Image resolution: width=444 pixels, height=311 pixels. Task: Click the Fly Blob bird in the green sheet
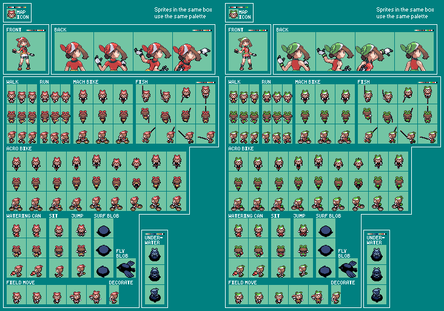click(348, 269)
